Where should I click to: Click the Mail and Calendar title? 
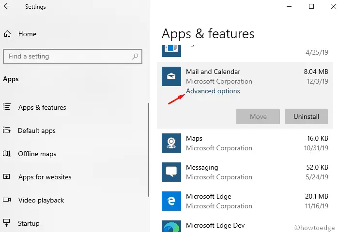(213, 72)
